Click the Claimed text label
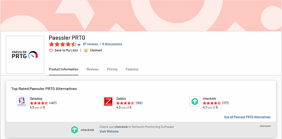 (x=96, y=50)
